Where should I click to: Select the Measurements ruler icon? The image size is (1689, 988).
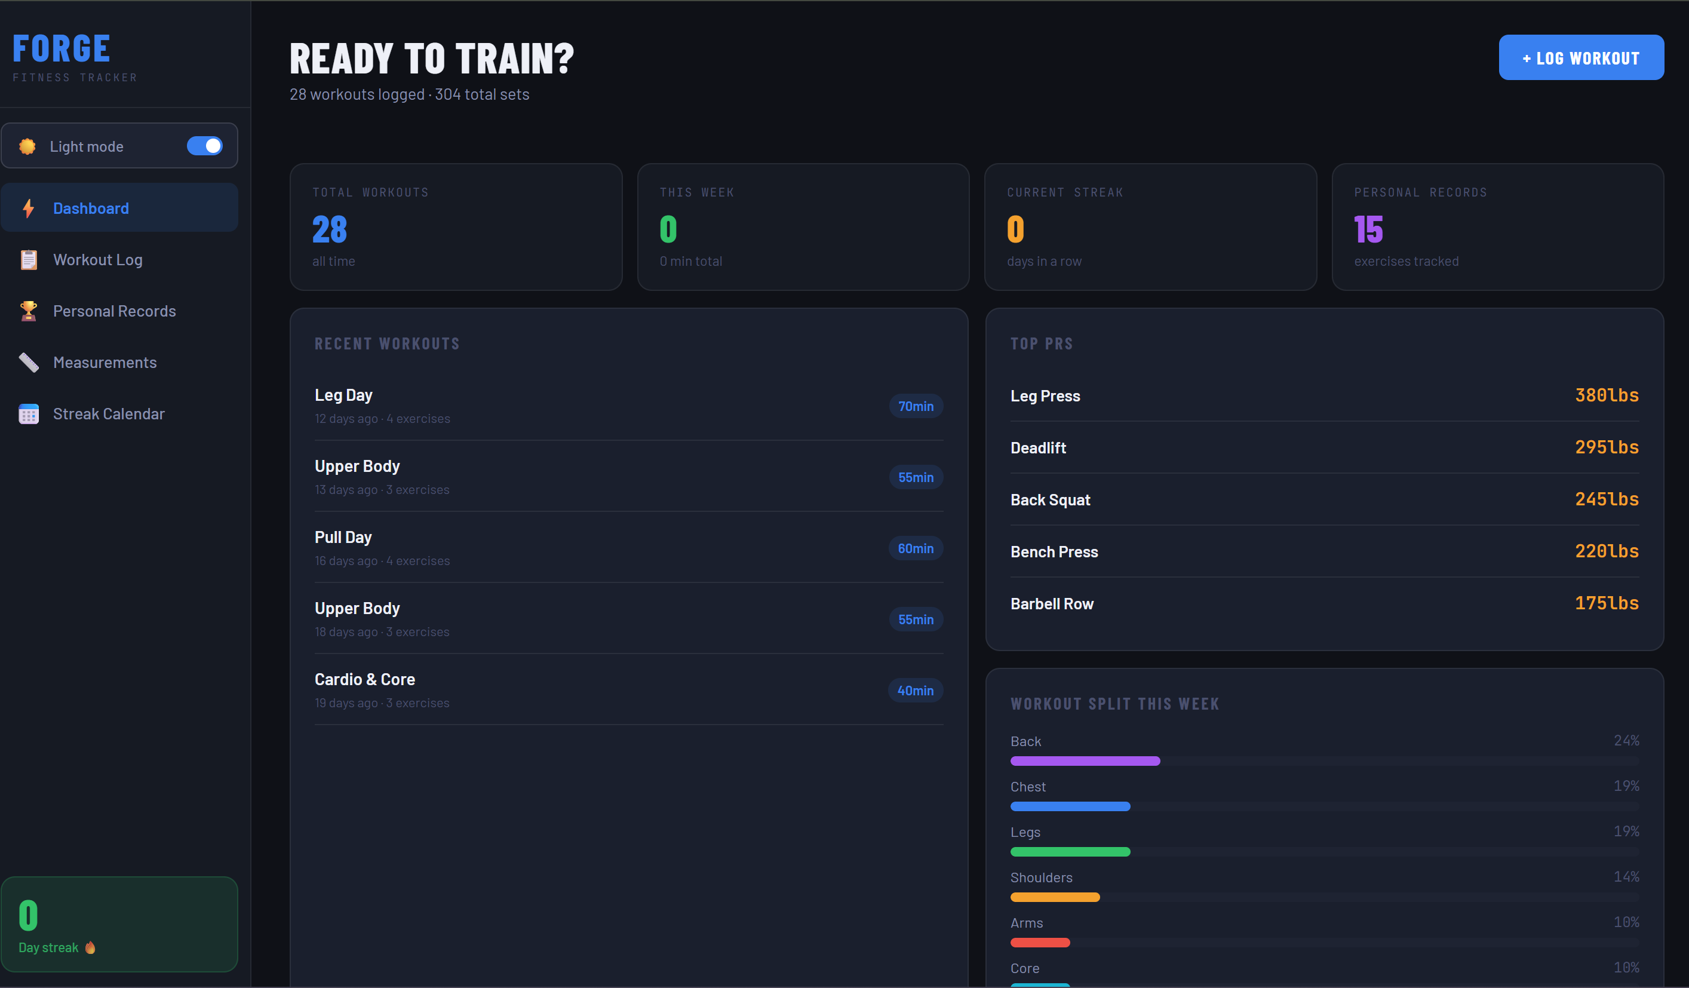coord(28,362)
